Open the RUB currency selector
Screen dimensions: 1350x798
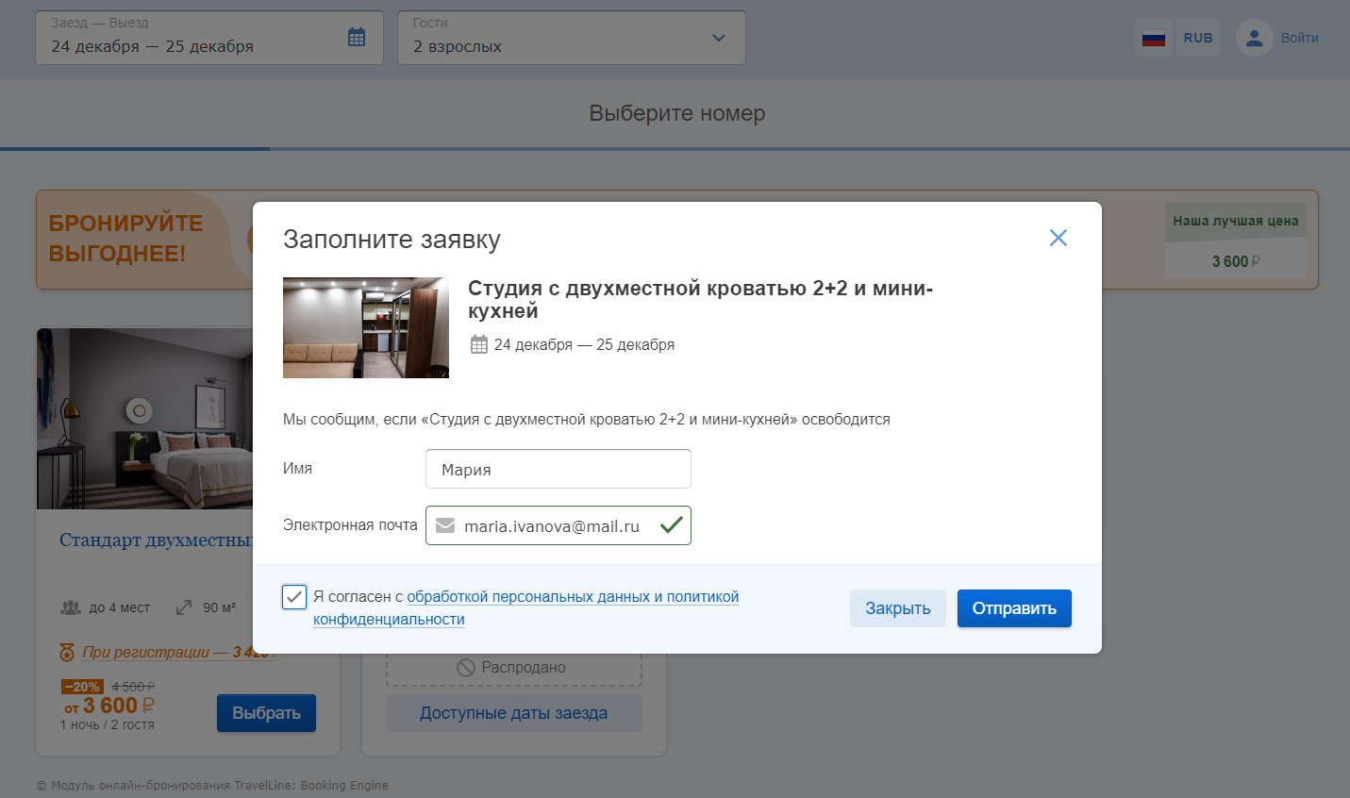tap(1198, 38)
